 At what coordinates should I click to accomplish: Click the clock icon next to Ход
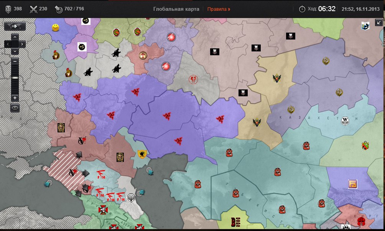point(302,9)
